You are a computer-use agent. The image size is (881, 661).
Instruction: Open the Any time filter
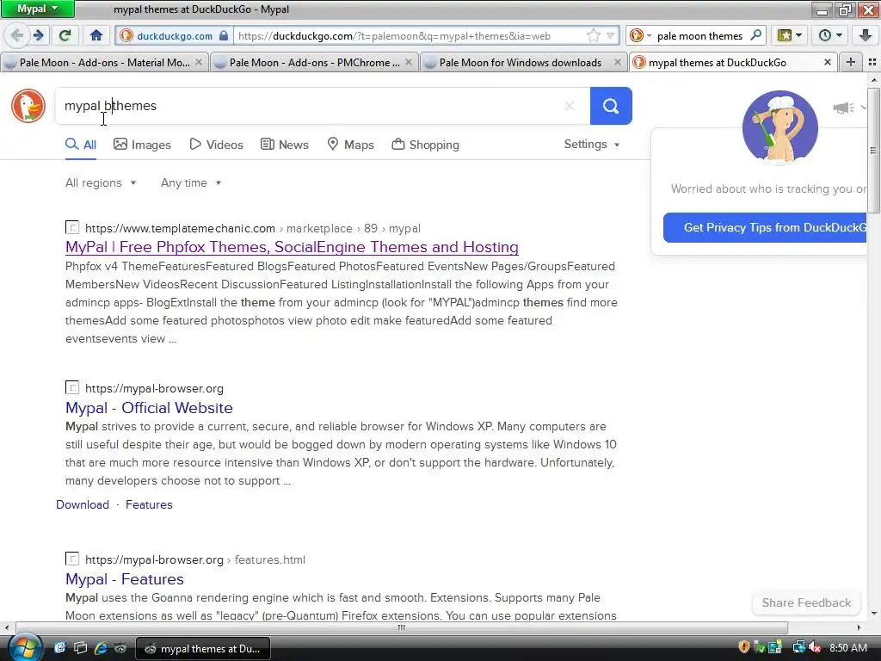(191, 182)
